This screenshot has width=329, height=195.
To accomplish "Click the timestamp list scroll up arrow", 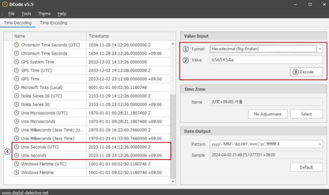I will [173, 44].
